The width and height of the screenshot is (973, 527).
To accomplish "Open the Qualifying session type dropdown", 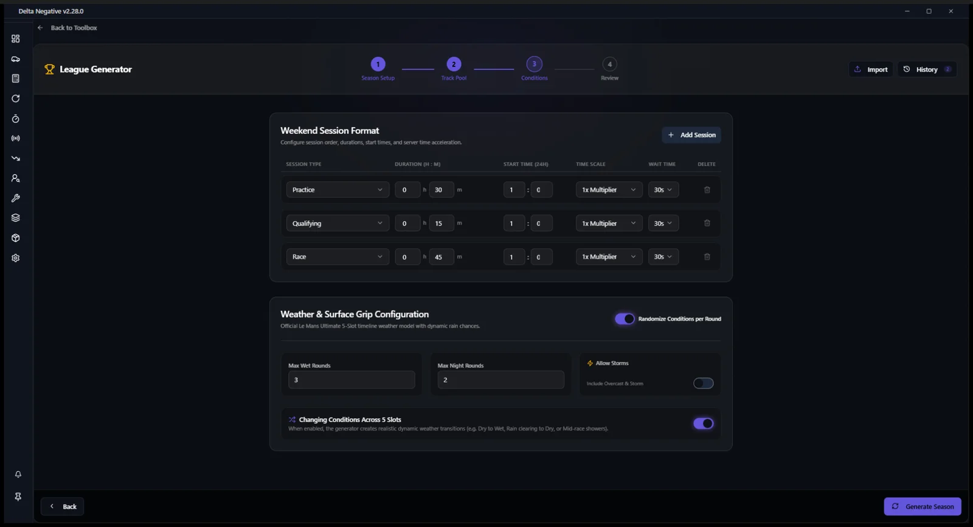I will 338,223.
